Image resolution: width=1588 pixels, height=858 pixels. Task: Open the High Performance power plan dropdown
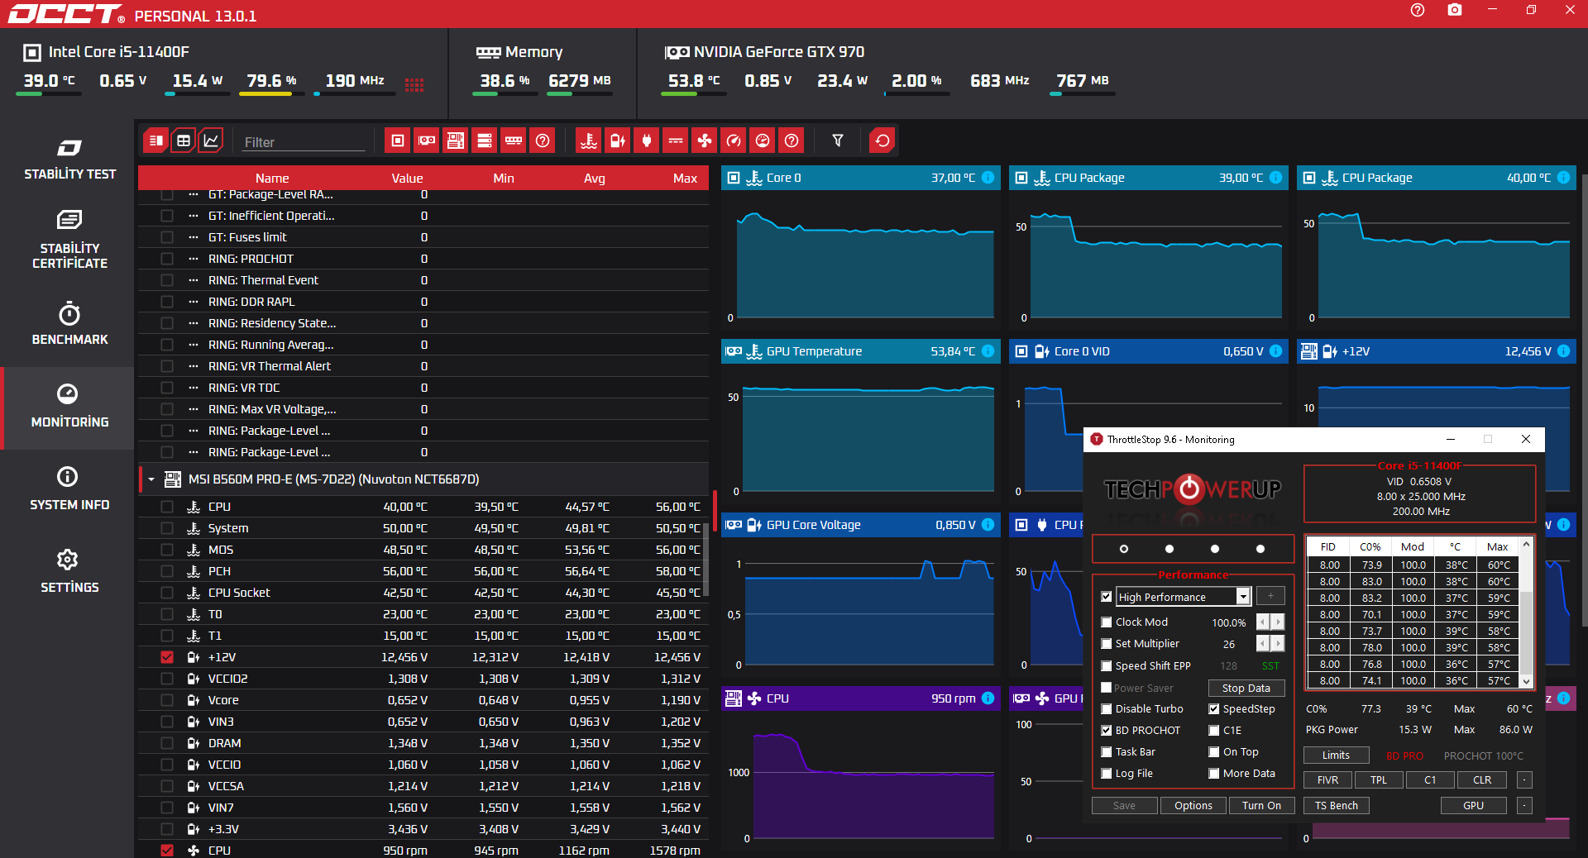(1242, 597)
